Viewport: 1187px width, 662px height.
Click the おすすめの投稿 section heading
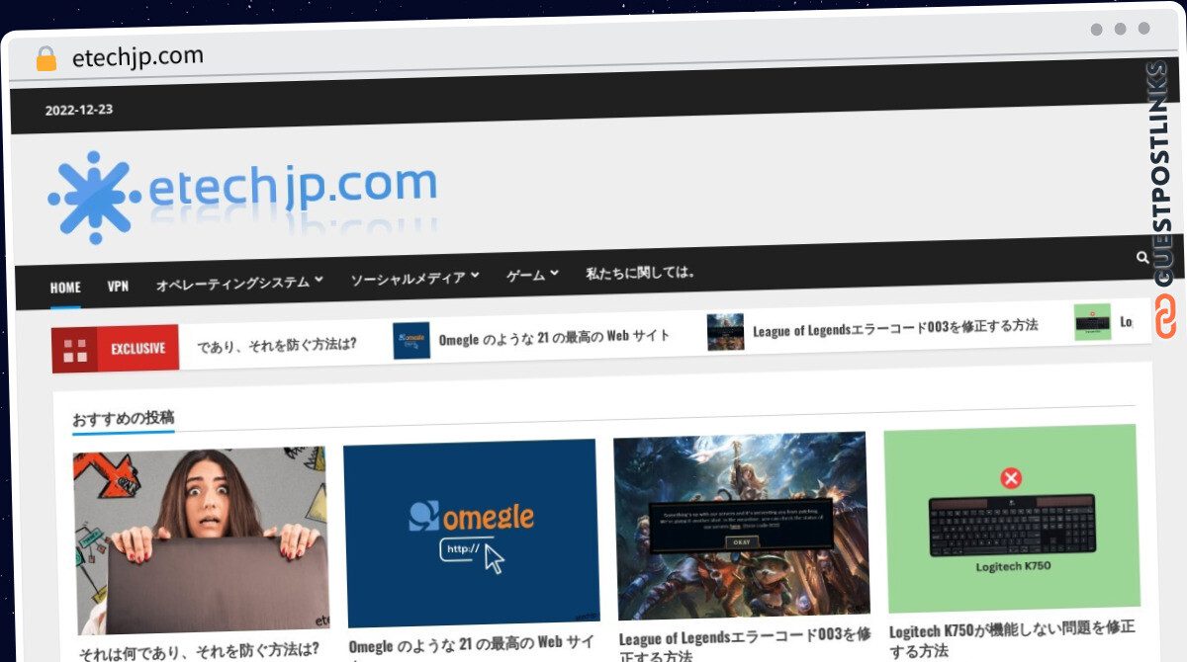pyautogui.click(x=124, y=418)
